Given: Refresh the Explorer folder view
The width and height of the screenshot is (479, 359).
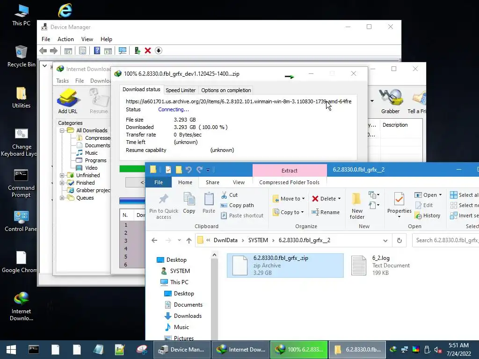Looking at the screenshot, I should [399, 241].
